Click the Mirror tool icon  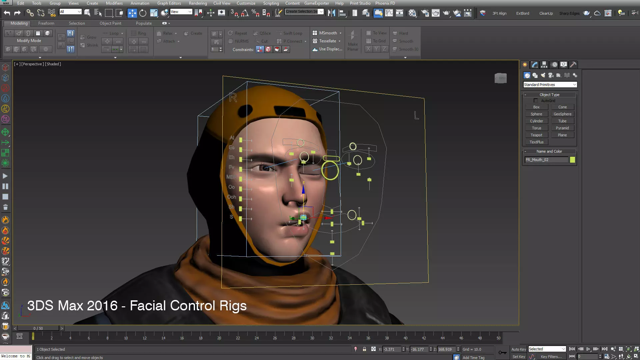pos(331,13)
